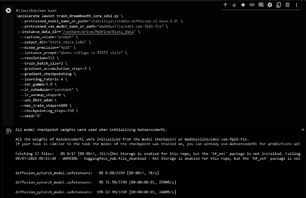Image resolution: width=306 pixels, height=198 pixels.
Task: Copy link to cell icon
Action: point(252,5)
